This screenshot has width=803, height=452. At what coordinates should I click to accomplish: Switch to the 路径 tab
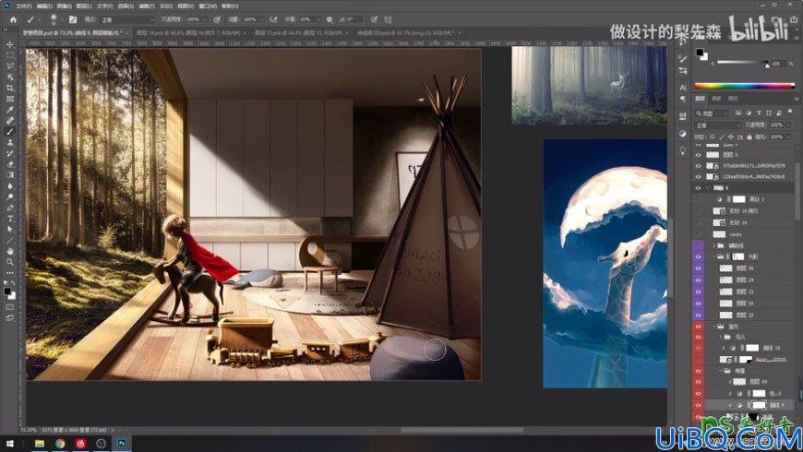(x=733, y=99)
